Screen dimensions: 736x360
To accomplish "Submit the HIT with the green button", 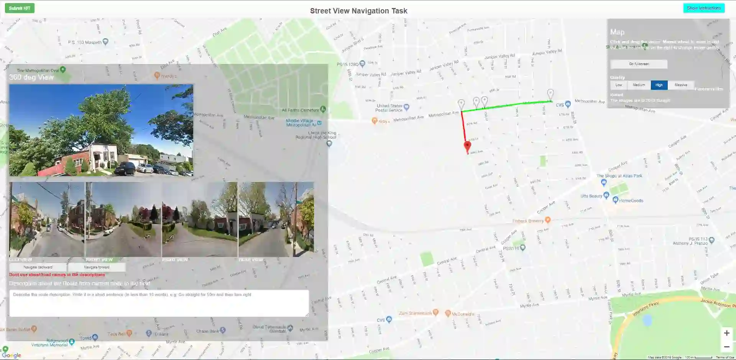I will pos(20,8).
